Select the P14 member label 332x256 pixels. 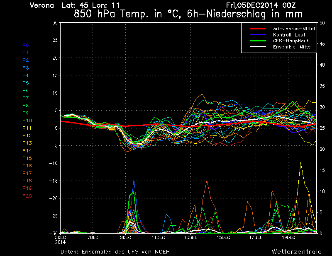tap(27, 151)
